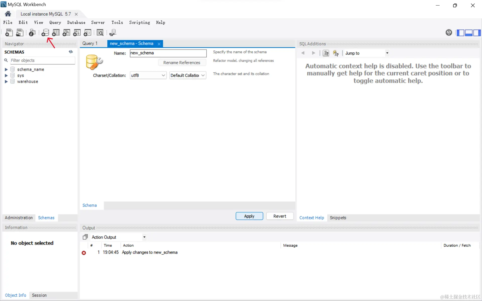Image resolution: width=482 pixels, height=301 pixels.
Task: Create a new SQL query tab
Action: pyautogui.click(x=9, y=33)
